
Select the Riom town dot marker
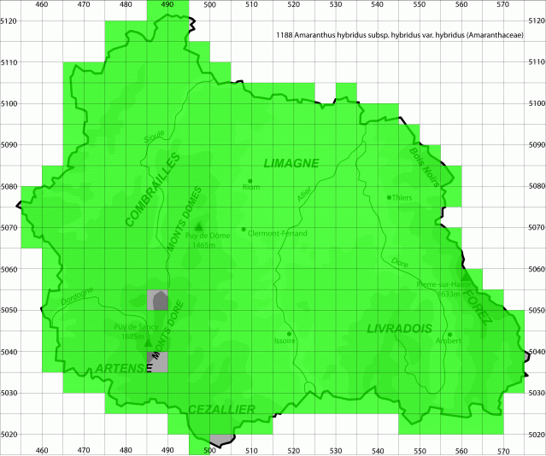250,181
